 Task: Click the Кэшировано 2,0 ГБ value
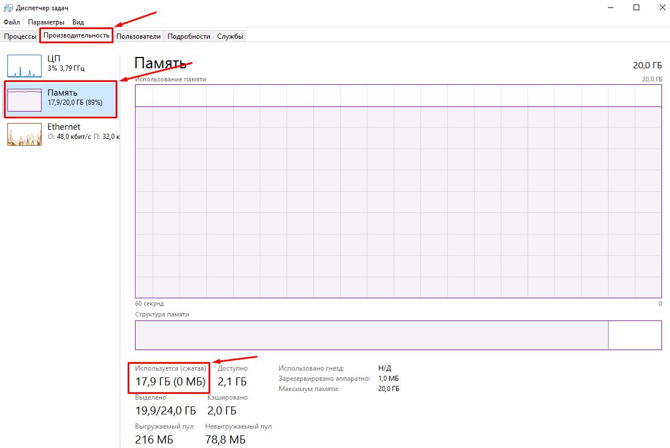coord(222,410)
